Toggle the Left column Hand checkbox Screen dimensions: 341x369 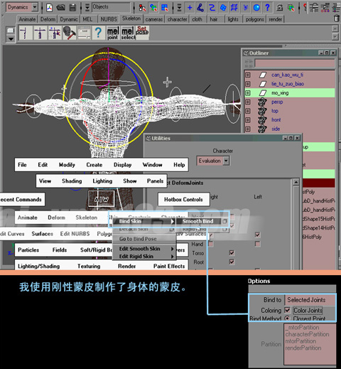click(257, 244)
